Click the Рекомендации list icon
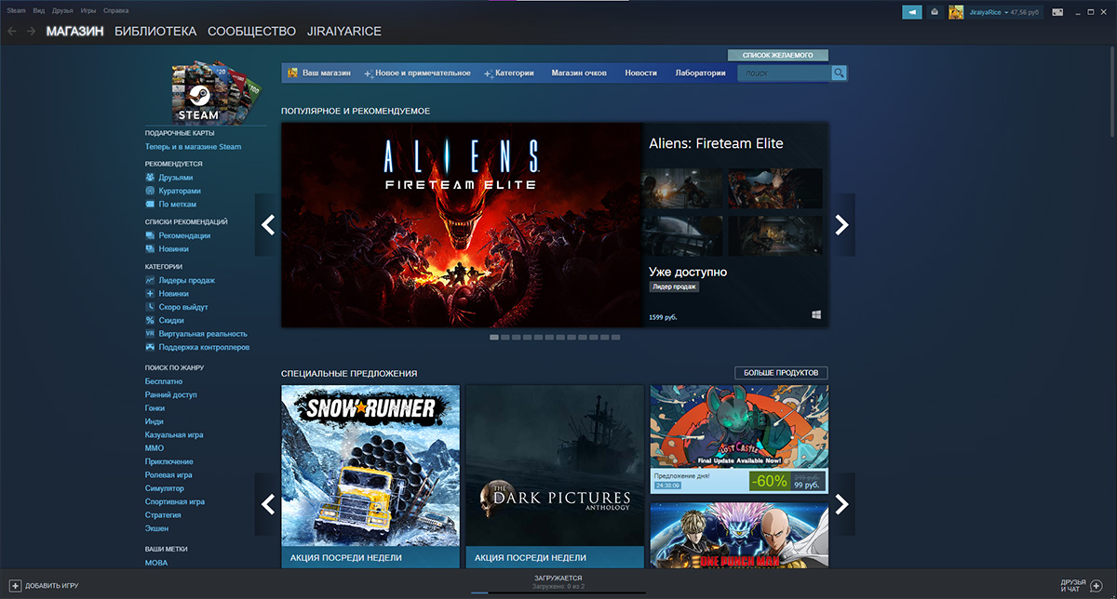 click(150, 235)
